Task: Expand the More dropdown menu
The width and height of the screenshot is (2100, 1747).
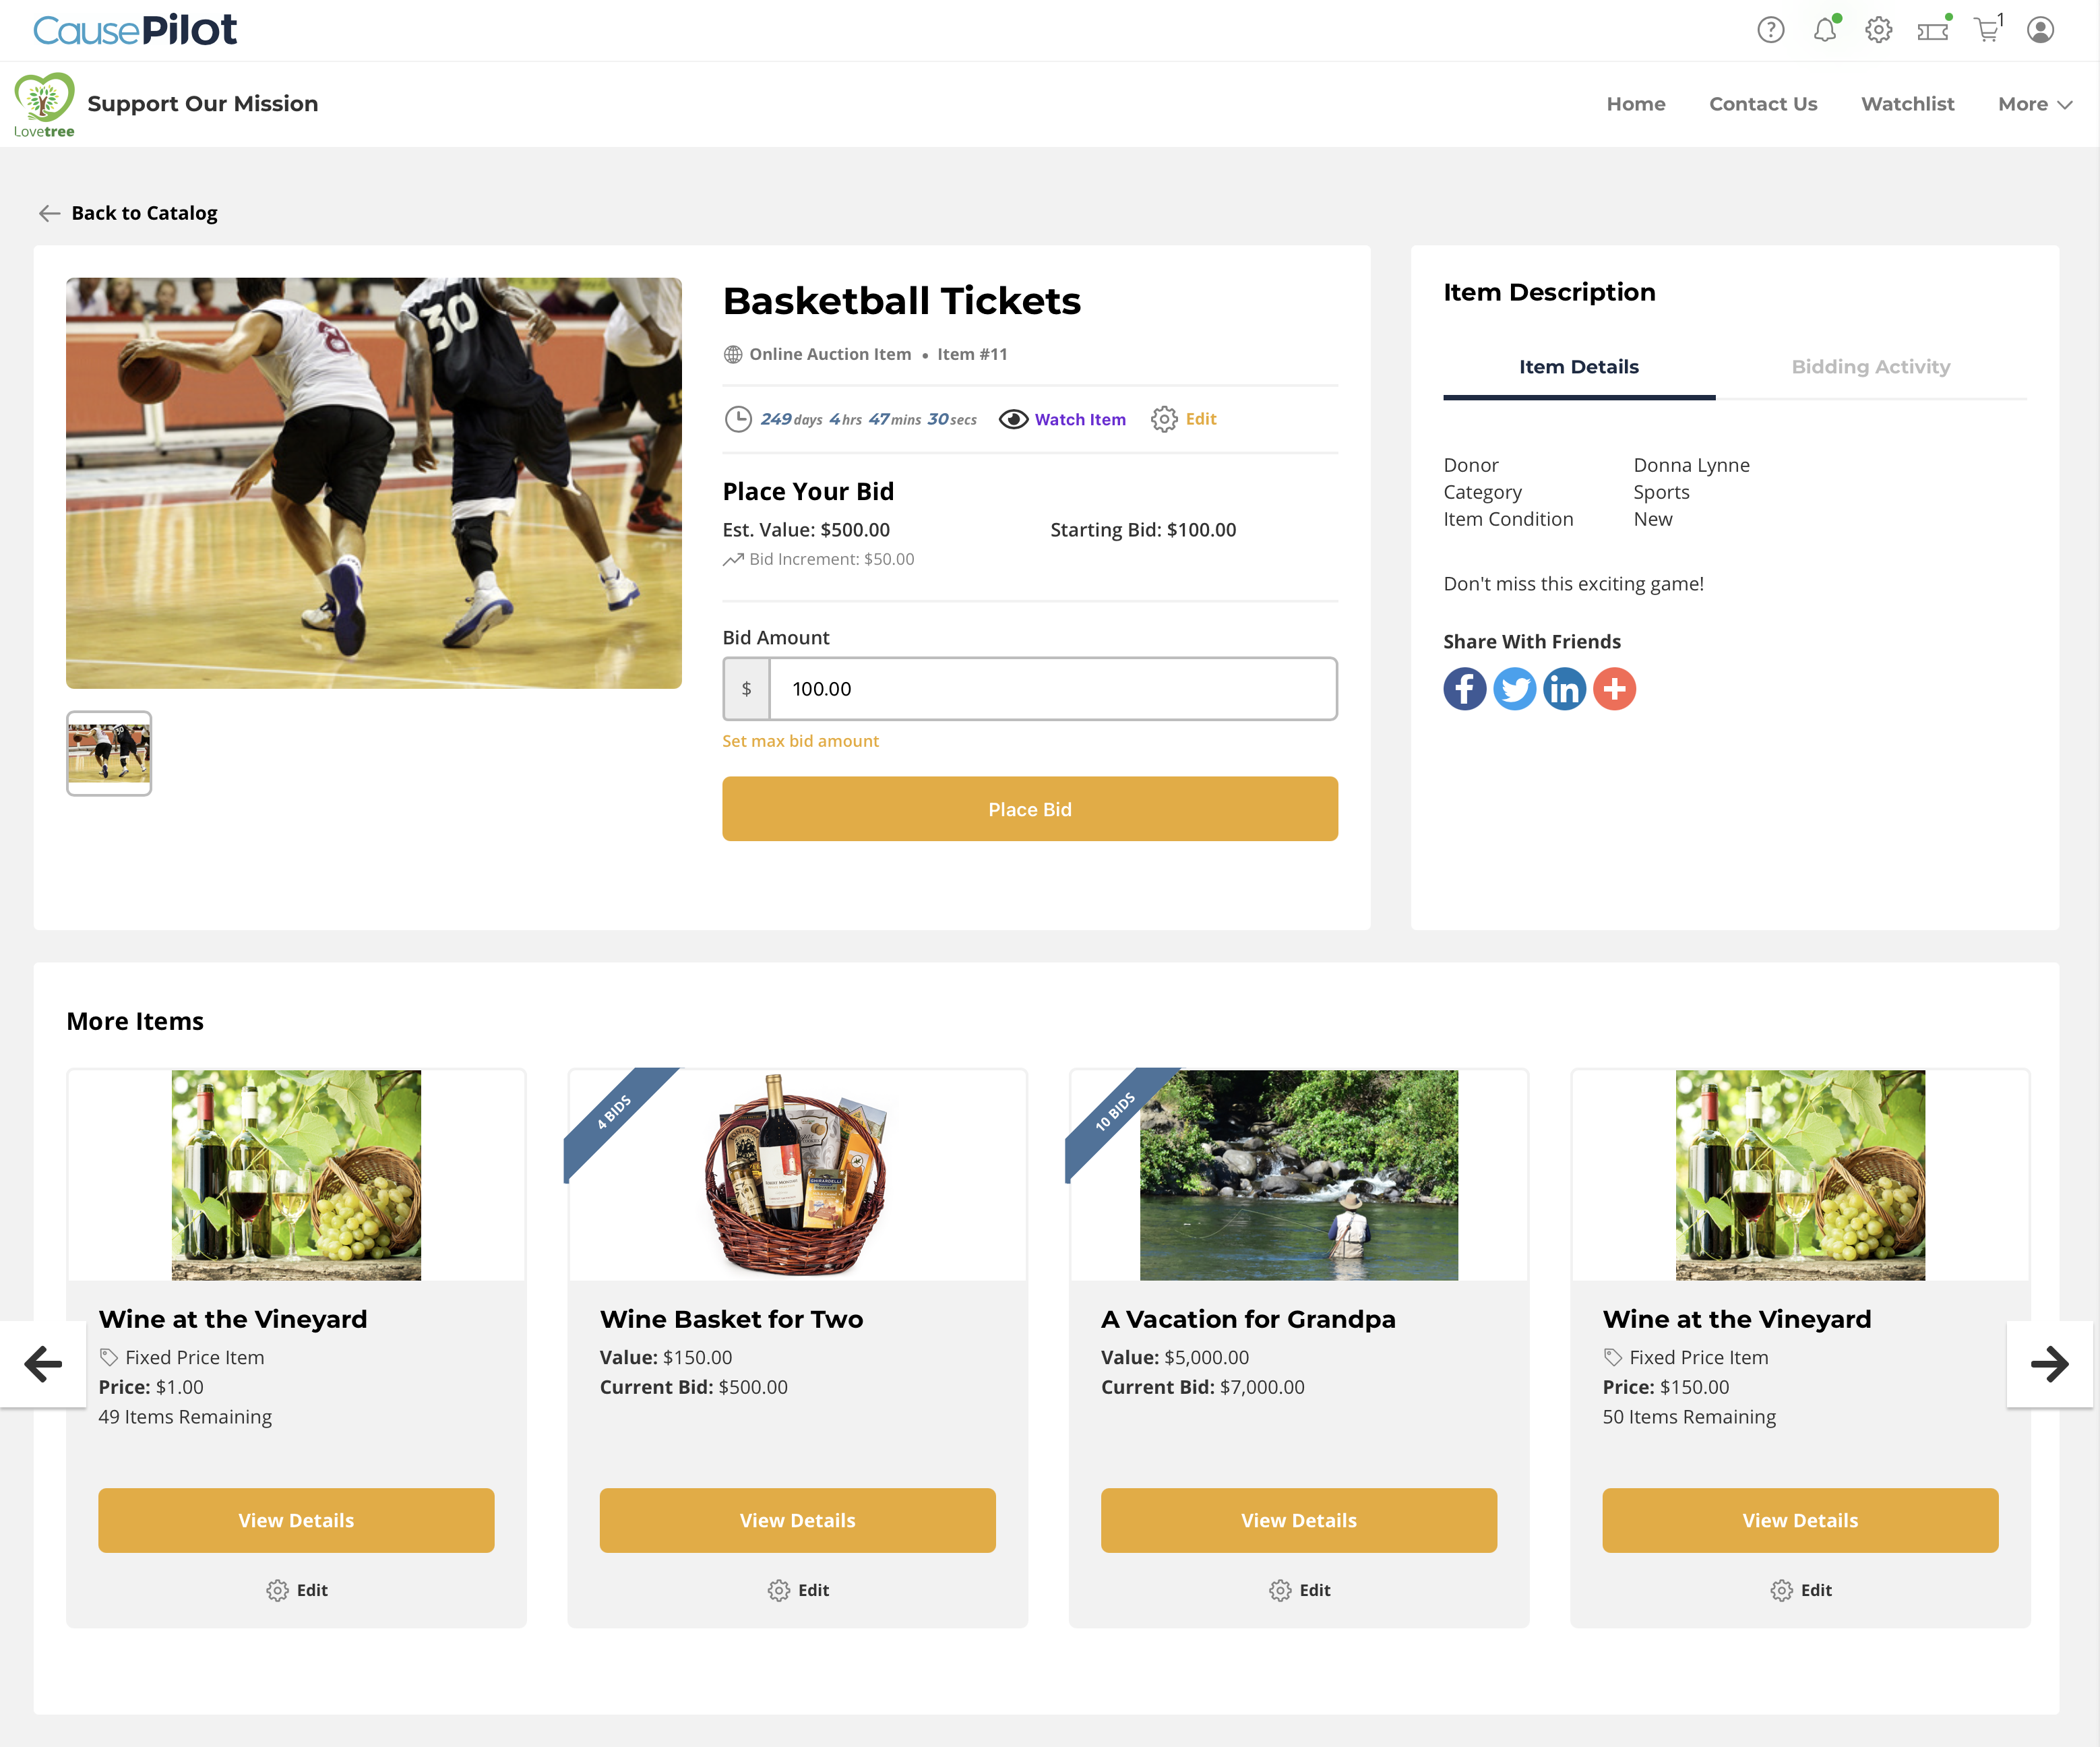Action: pyautogui.click(x=2034, y=104)
